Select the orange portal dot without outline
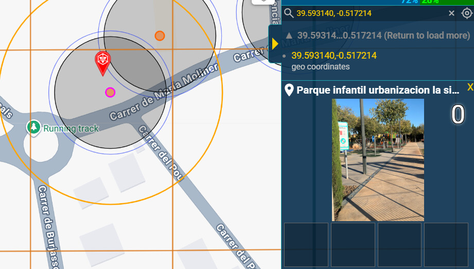Viewport: 474px width, 269px height. point(160,35)
